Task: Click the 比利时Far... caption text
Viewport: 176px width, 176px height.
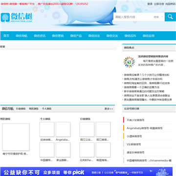Action: tap(87, 160)
